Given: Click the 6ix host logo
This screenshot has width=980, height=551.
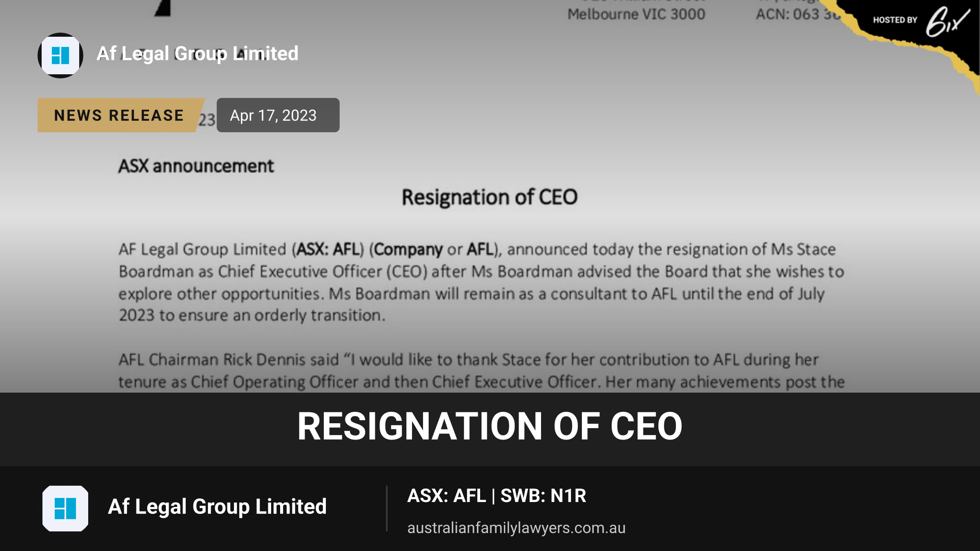Looking at the screenshot, I should coord(947,21).
